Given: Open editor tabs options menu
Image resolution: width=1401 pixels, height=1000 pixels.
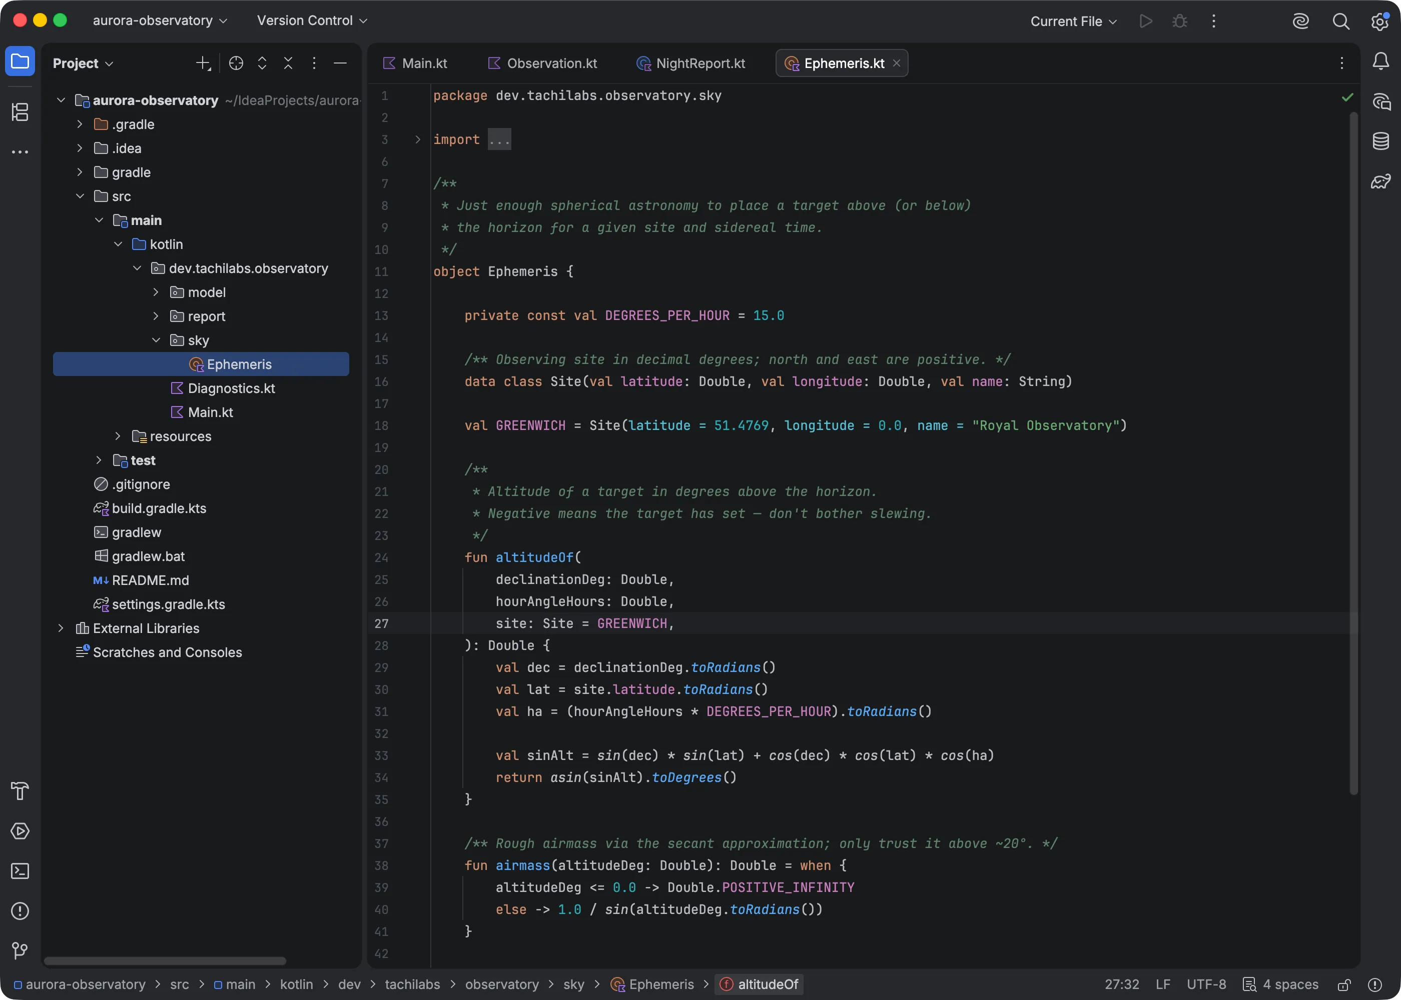Looking at the screenshot, I should pyautogui.click(x=1342, y=63).
